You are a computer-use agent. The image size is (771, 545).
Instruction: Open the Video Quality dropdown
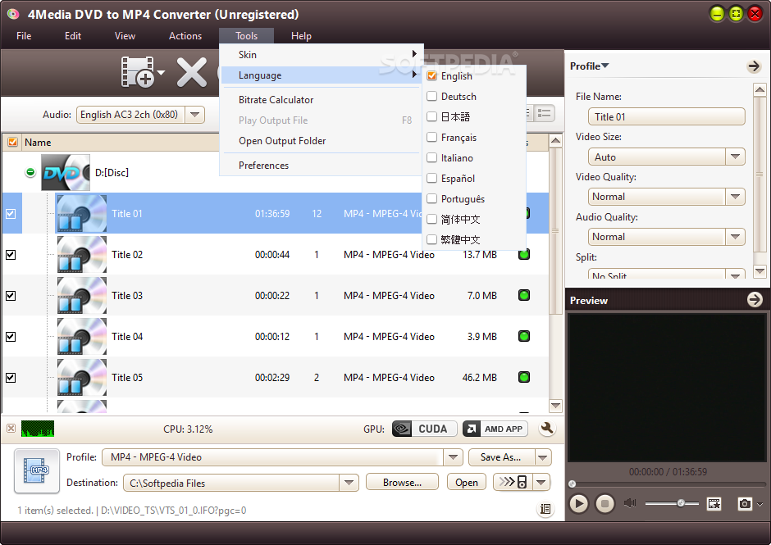point(735,197)
